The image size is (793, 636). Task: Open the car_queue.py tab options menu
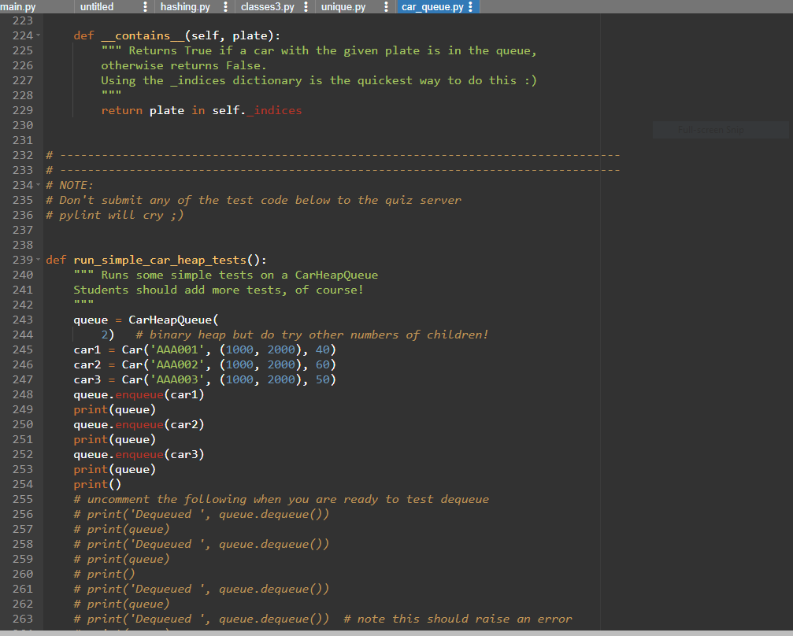(472, 6)
